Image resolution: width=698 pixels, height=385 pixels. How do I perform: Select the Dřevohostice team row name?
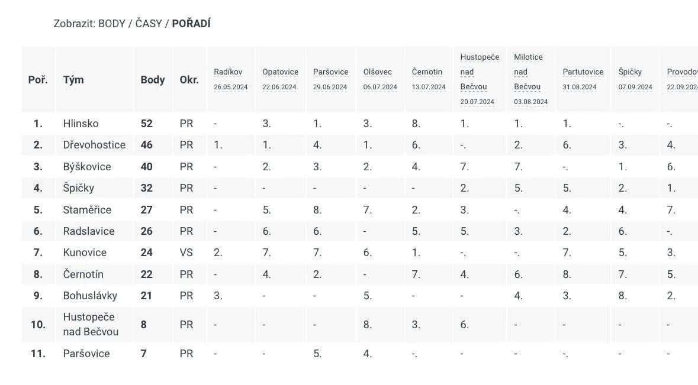pos(94,145)
